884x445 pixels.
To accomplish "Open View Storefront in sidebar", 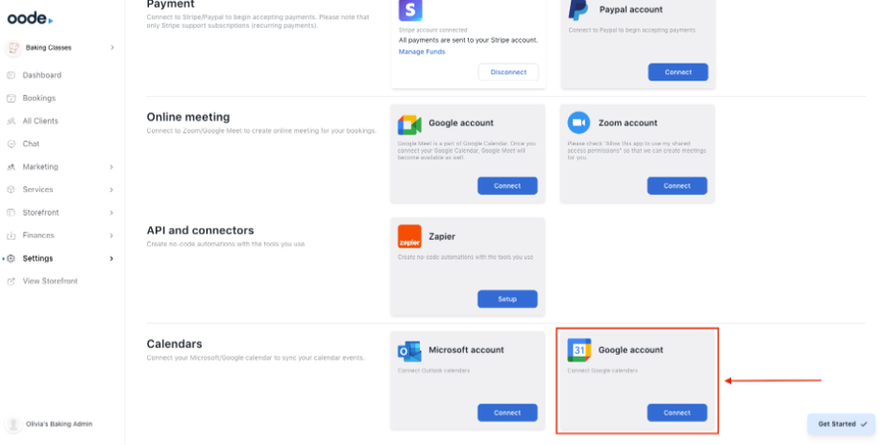I will (x=50, y=281).
